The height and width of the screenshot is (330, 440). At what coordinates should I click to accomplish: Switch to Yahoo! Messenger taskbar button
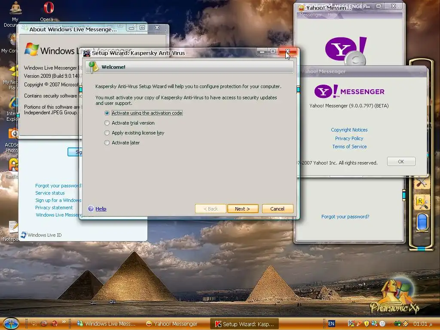[x=172, y=324]
